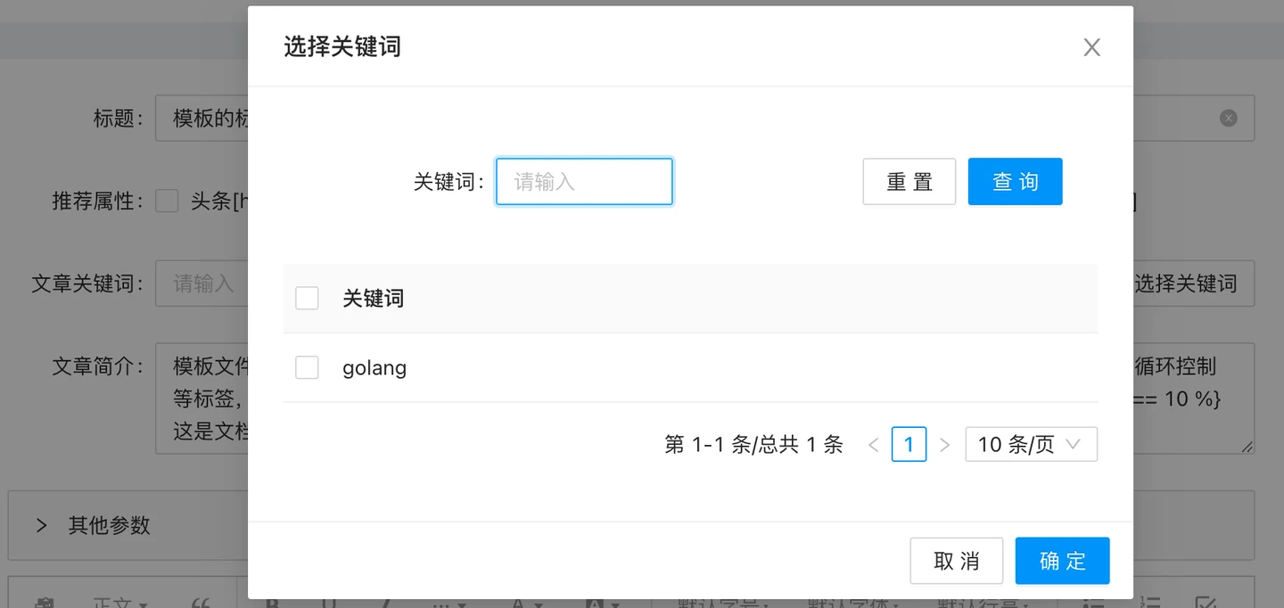Screen dimensions: 1284x608
Task: Clear the 标题 field with its clear icon
Action: pyautogui.click(x=1229, y=118)
